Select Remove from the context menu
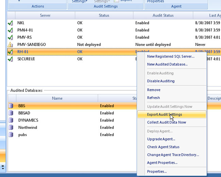 [x=154, y=90]
